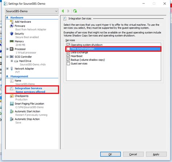Screen dimensions: 172x162
Task: Click the Network Adapter icon
Action: coord(12,68)
